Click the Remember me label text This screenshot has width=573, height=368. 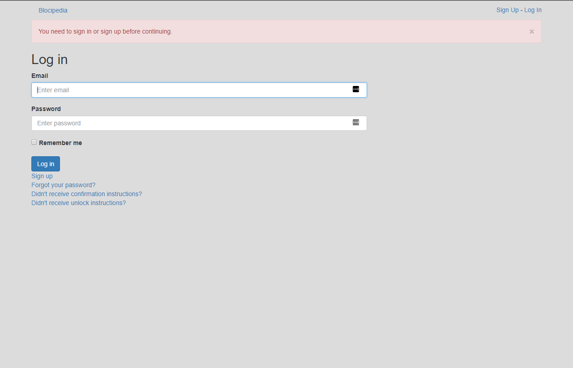(x=60, y=143)
